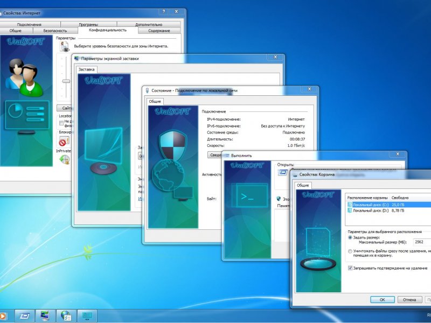The height and width of the screenshot is (323, 431).
Task: Click the shield icon in Run dialog
Action: 279,199
